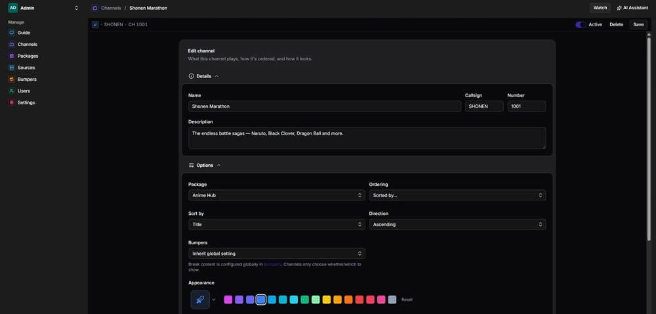
Task: Toggle the Active switch off
Action: pyautogui.click(x=581, y=25)
